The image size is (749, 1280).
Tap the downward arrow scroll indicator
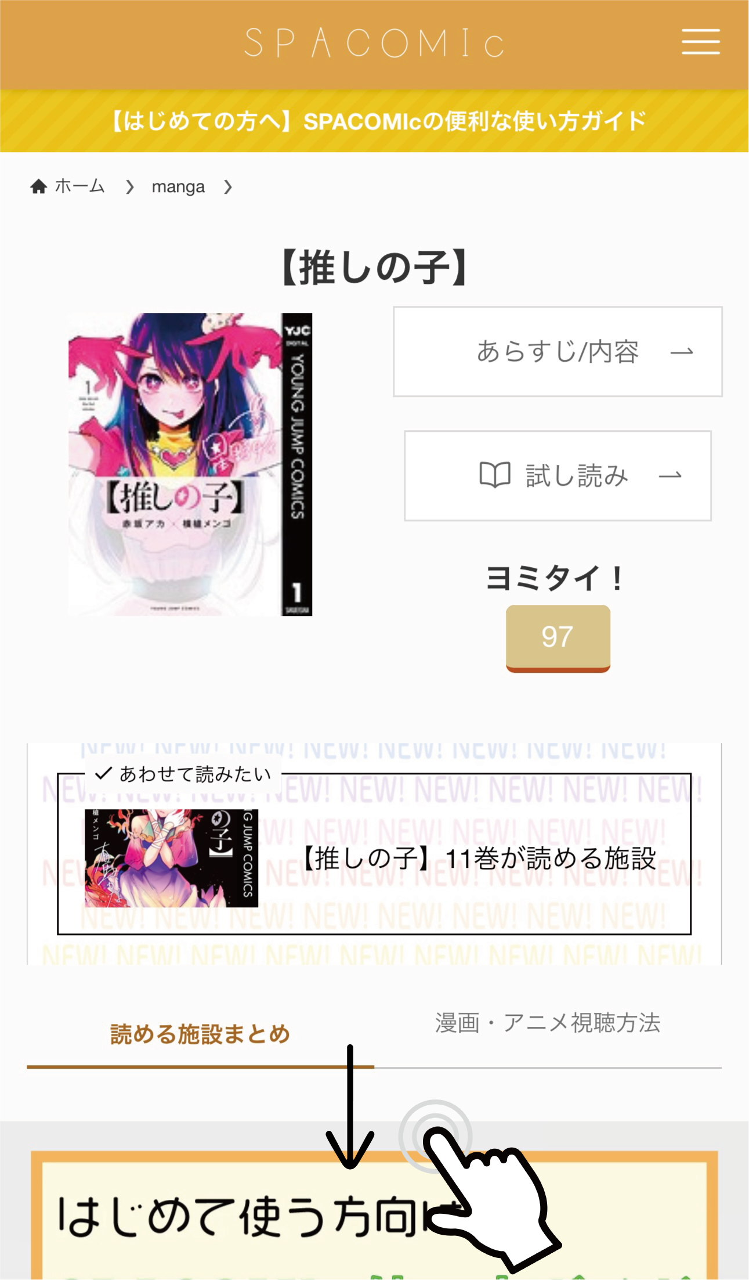point(350,1107)
